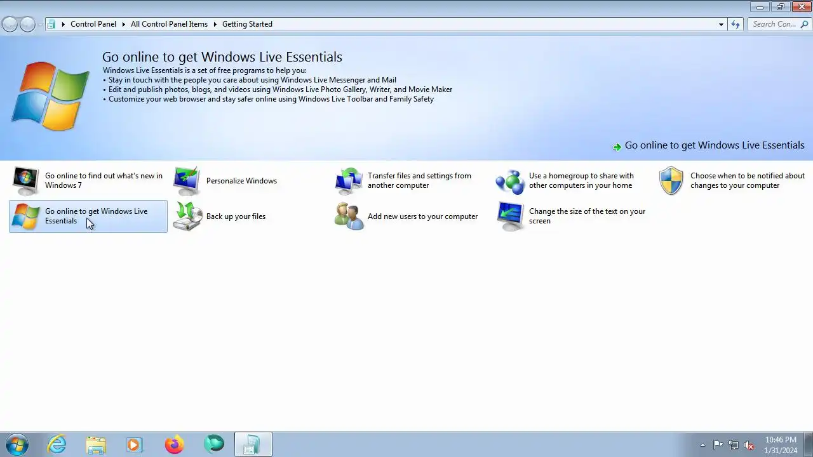Launch Internet Explorer from taskbar
This screenshot has height=457, width=813.
point(57,444)
